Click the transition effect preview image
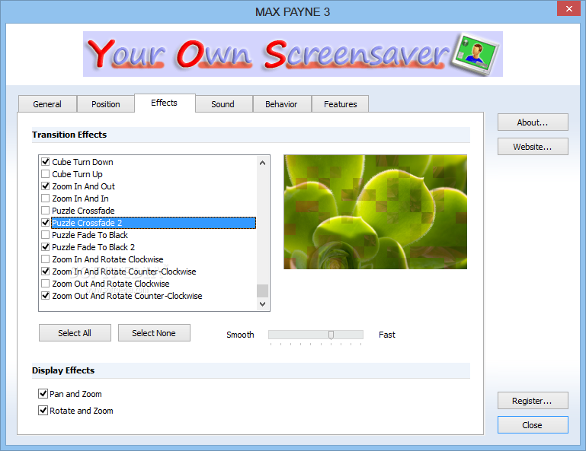 [x=375, y=212]
